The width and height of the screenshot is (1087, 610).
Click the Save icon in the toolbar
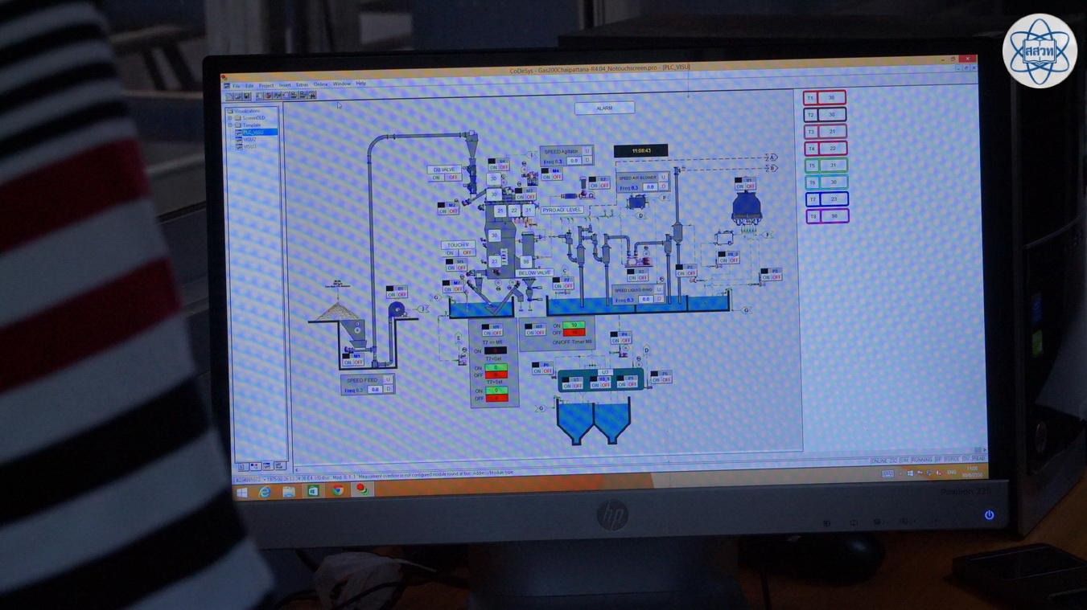point(246,96)
